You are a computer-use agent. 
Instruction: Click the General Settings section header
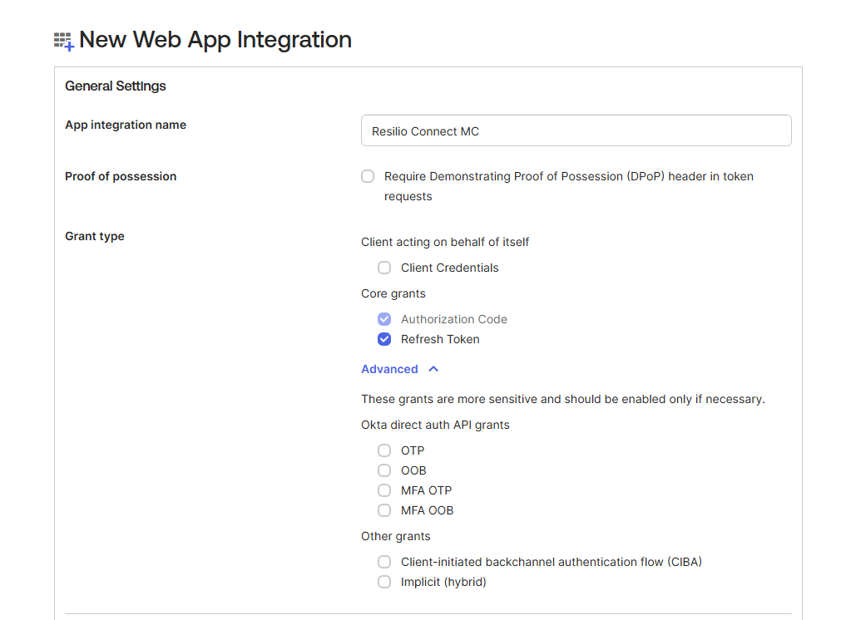[116, 86]
